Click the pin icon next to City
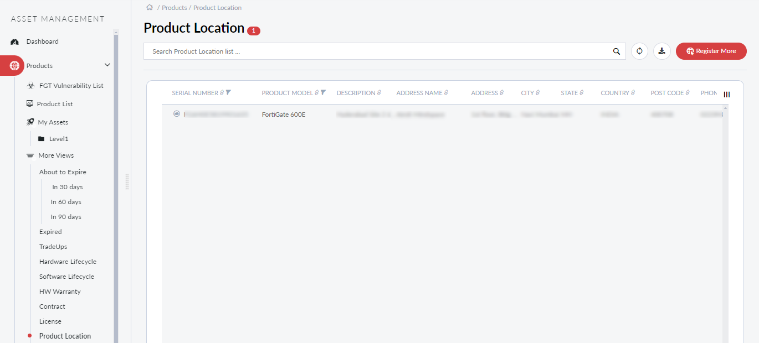 coord(538,93)
